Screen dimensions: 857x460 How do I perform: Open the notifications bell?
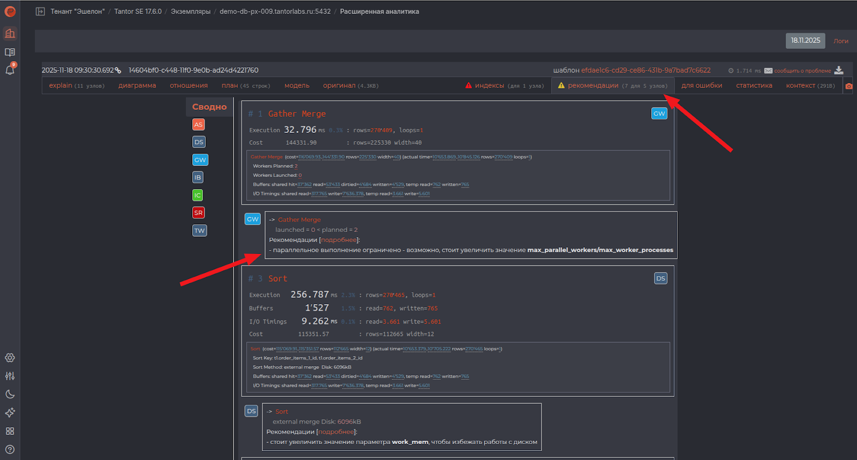(x=10, y=70)
